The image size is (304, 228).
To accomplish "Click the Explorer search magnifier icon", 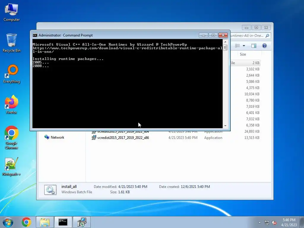I will click(x=267, y=36).
